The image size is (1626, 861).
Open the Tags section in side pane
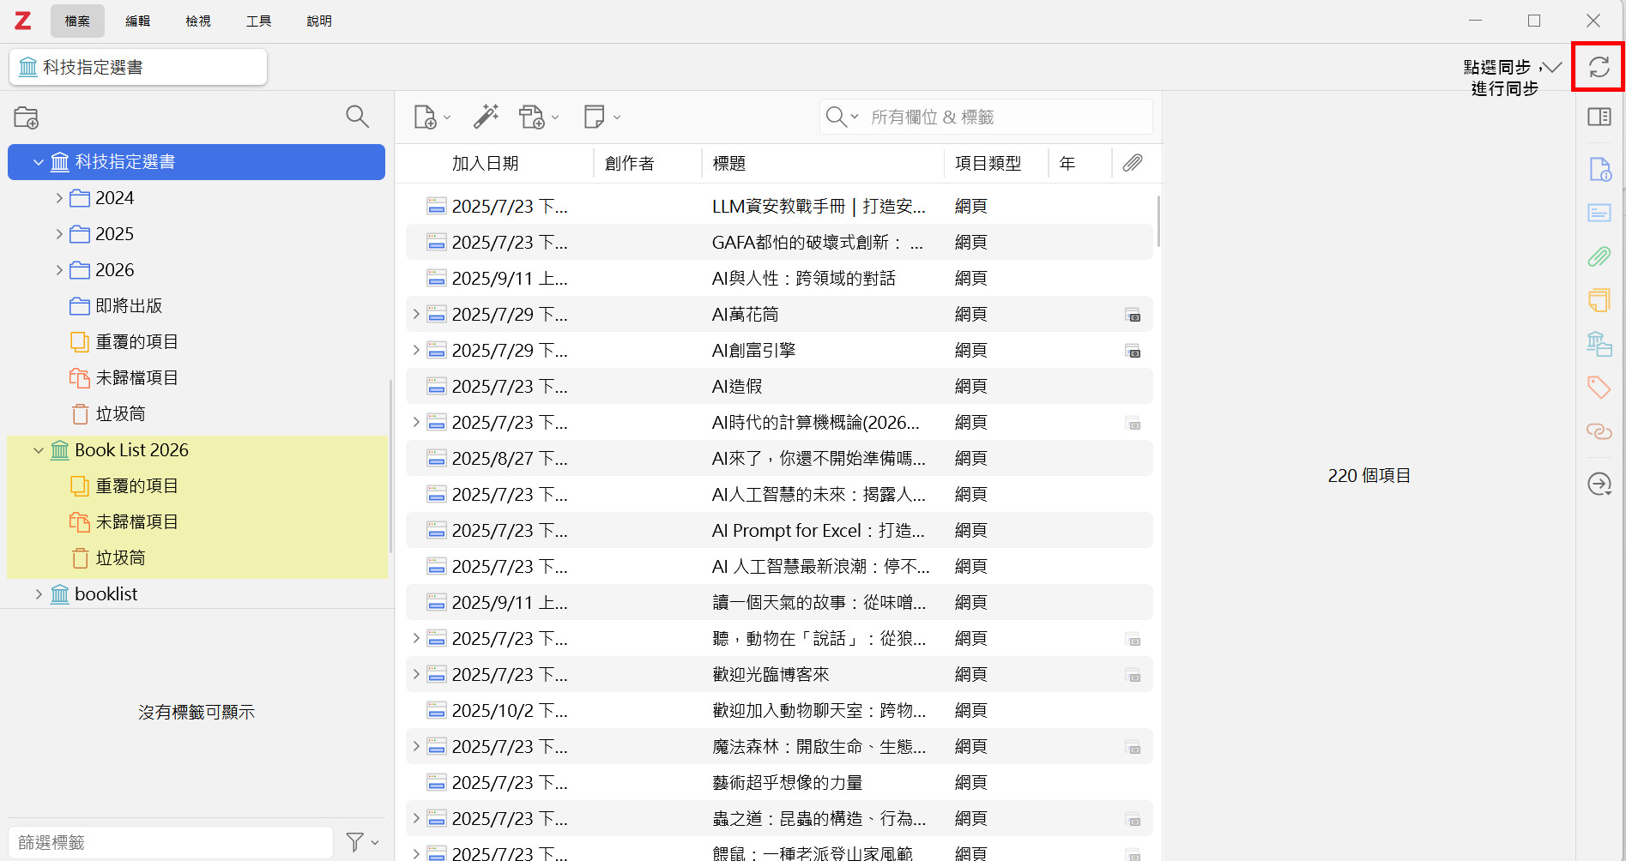click(x=1599, y=387)
